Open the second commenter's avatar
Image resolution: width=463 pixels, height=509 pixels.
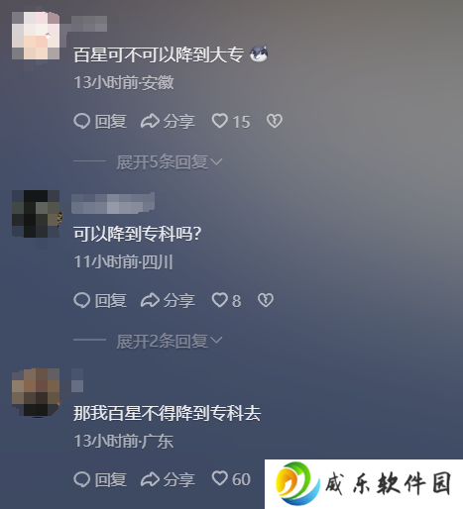[x=36, y=214]
